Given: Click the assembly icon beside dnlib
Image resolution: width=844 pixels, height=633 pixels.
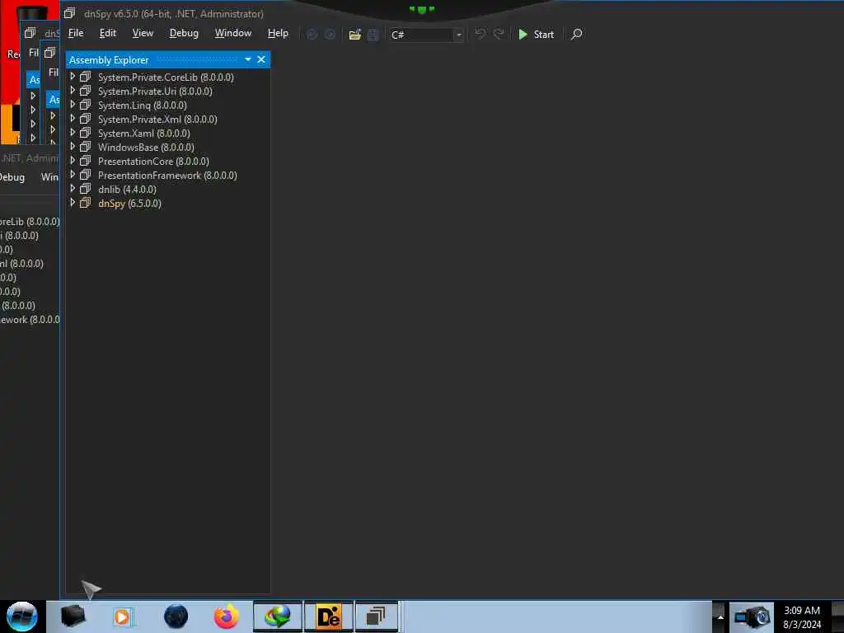Looking at the screenshot, I should click(x=85, y=189).
